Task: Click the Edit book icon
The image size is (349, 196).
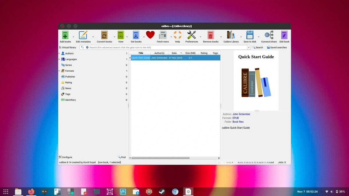Action: tap(284, 35)
